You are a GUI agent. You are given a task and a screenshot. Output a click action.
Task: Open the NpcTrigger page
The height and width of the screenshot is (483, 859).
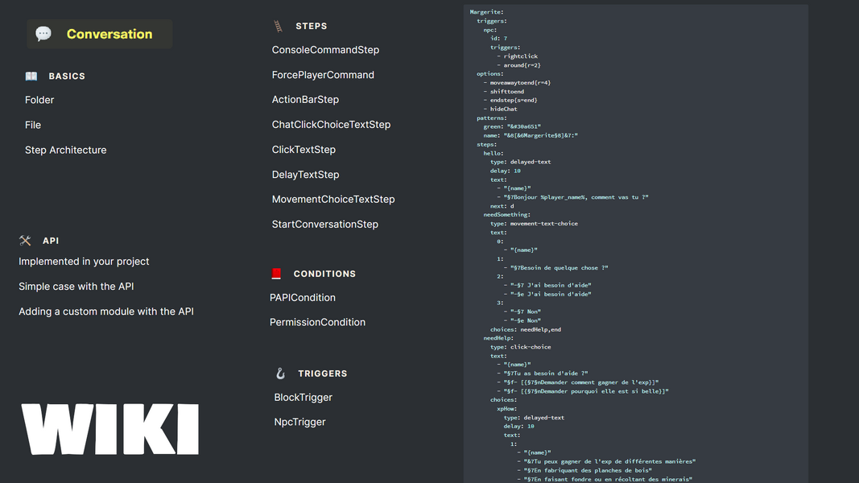point(299,422)
